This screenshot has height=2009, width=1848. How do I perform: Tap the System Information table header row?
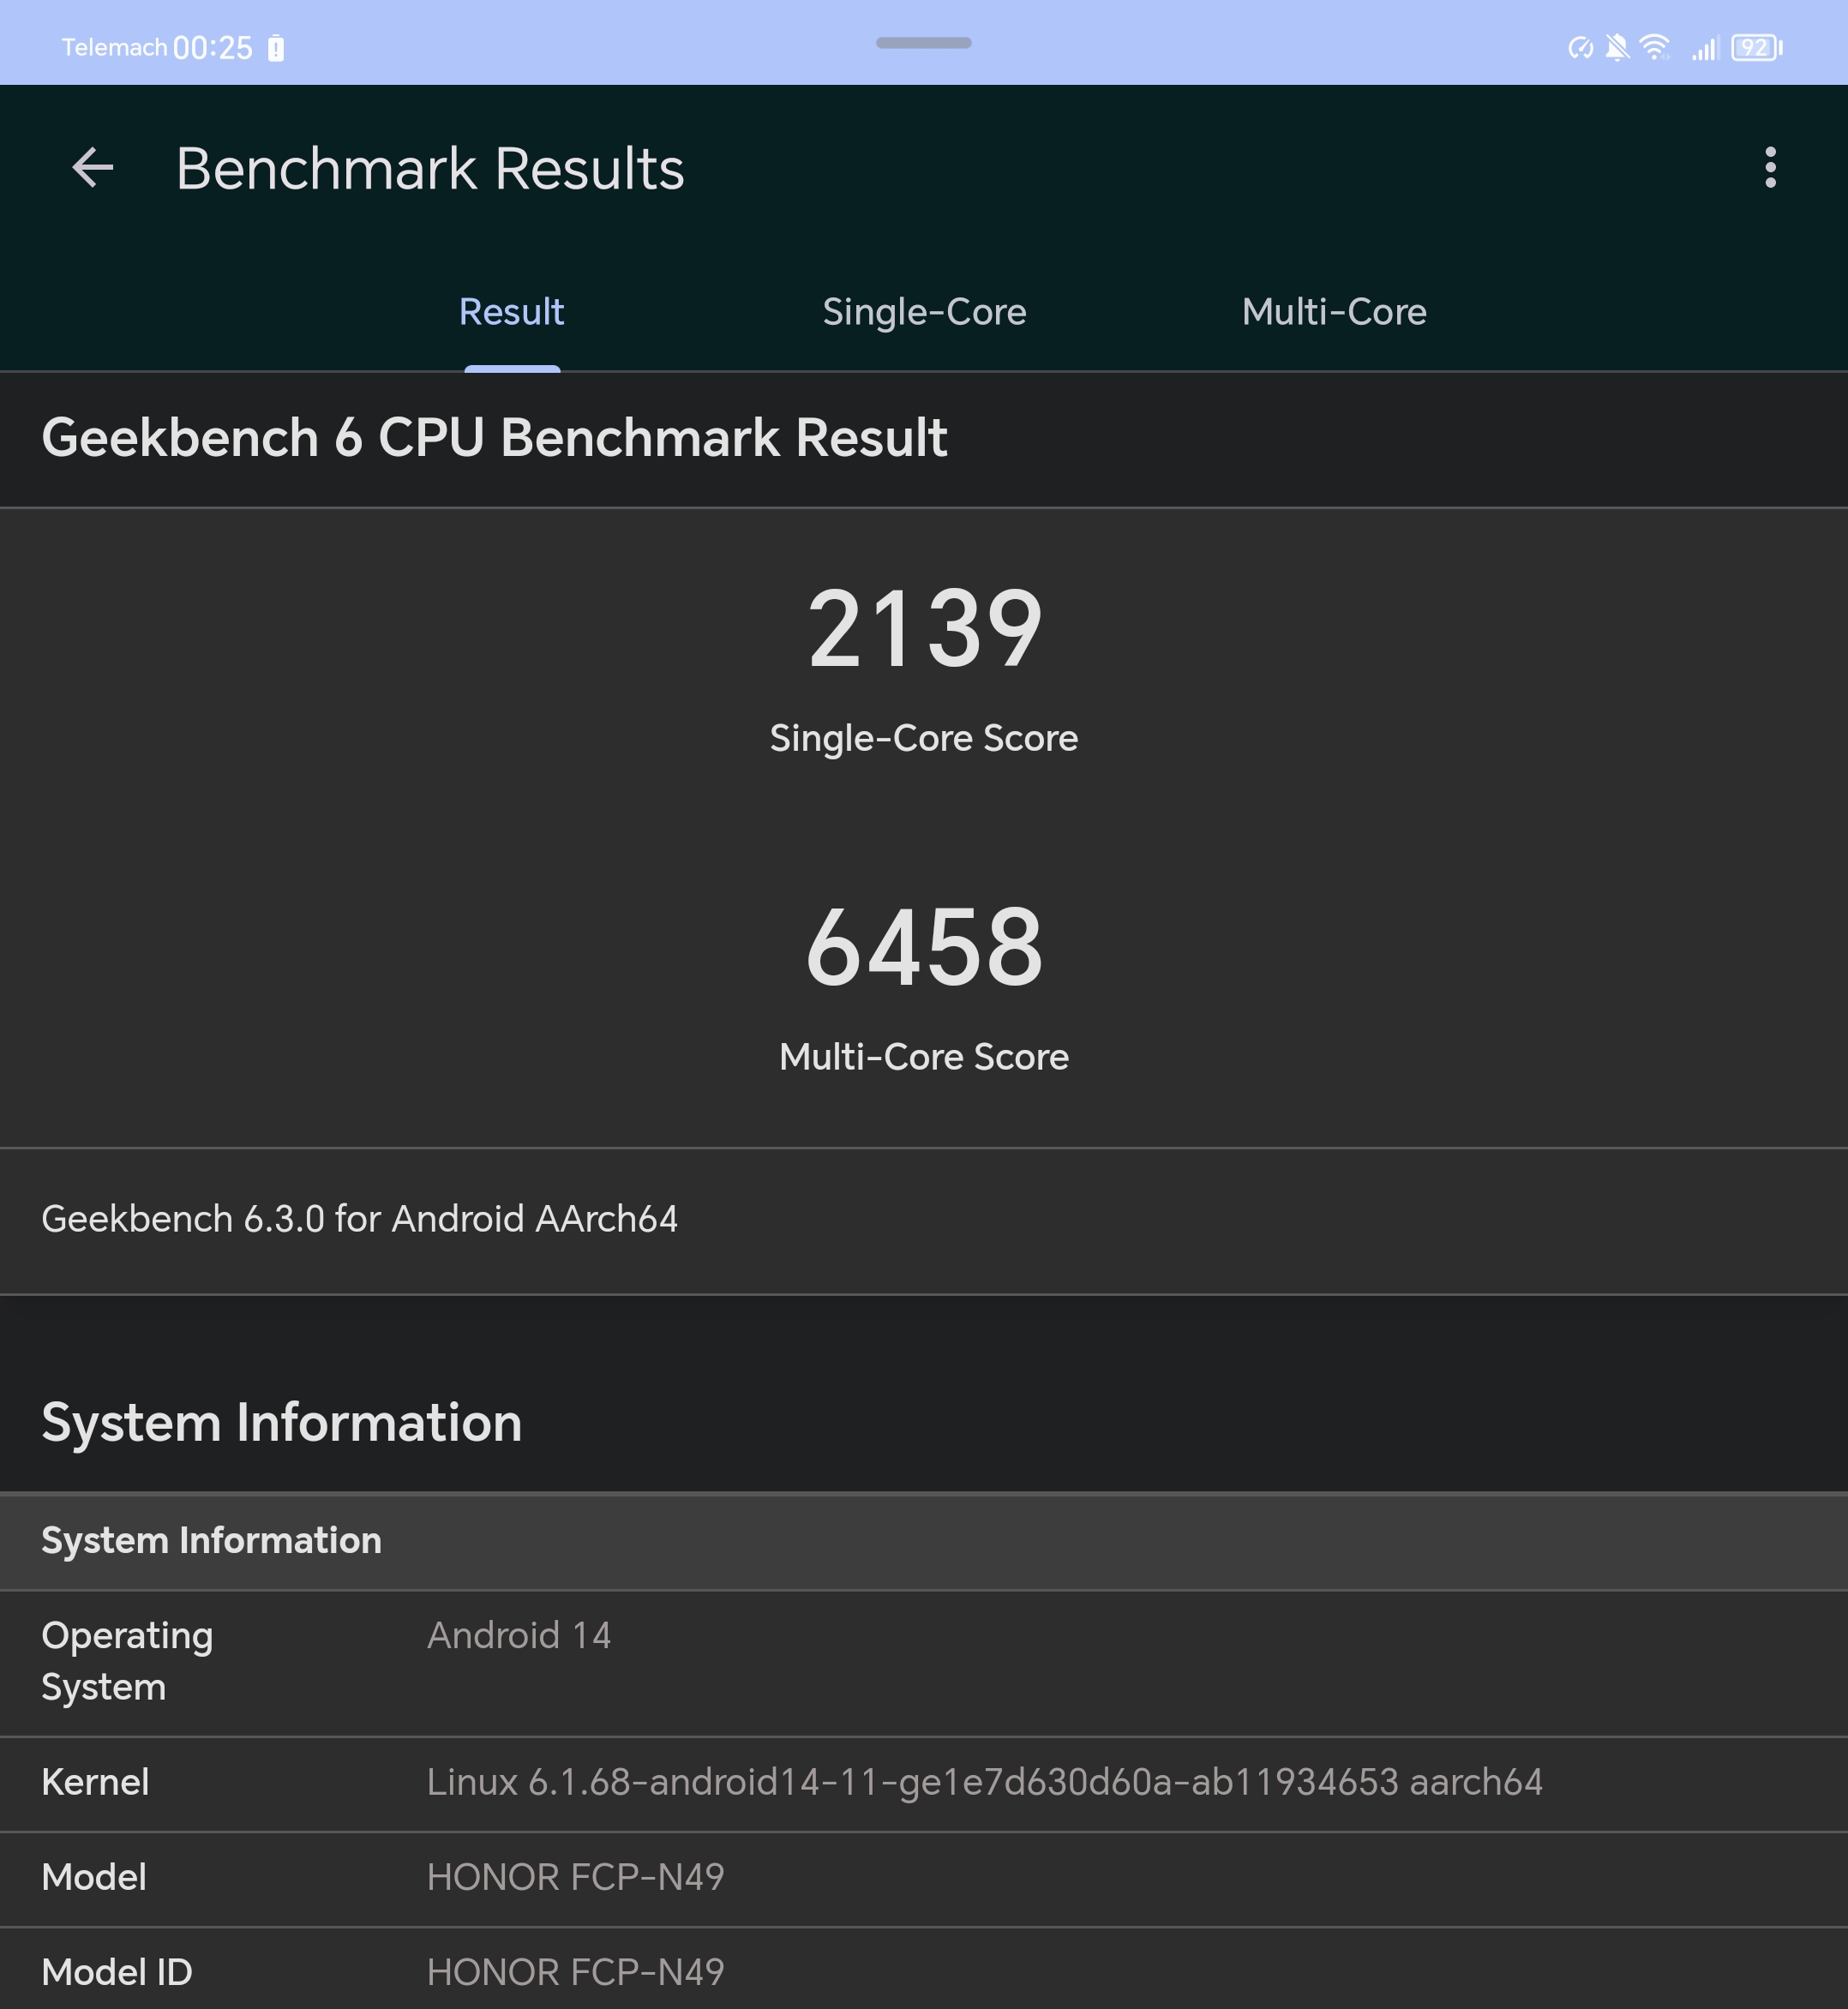(x=924, y=1541)
